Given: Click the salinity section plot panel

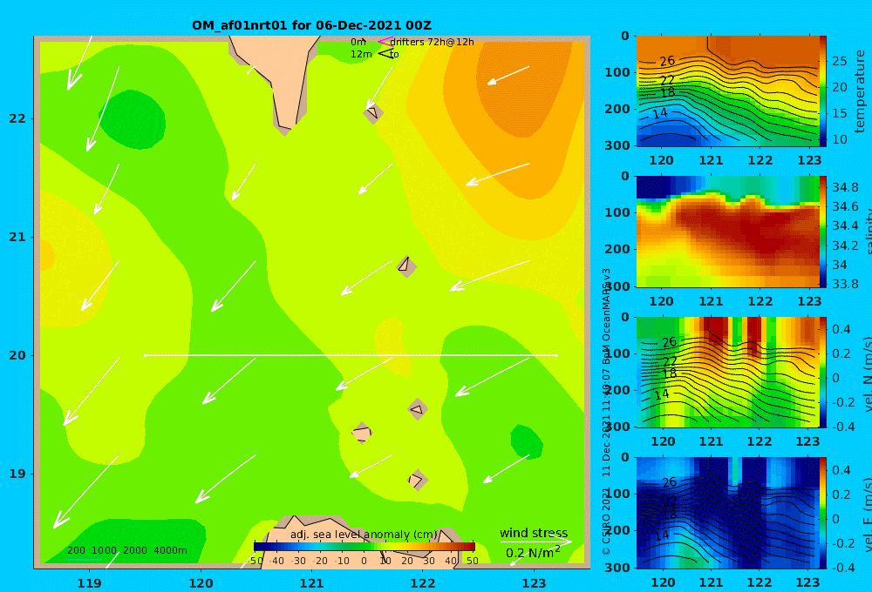Looking at the screenshot, I should pos(727,232).
